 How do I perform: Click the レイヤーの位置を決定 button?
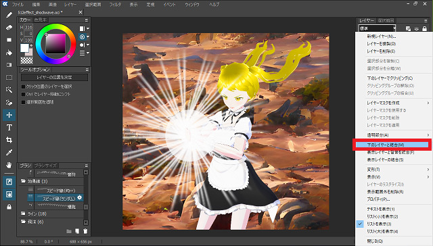[54, 78]
